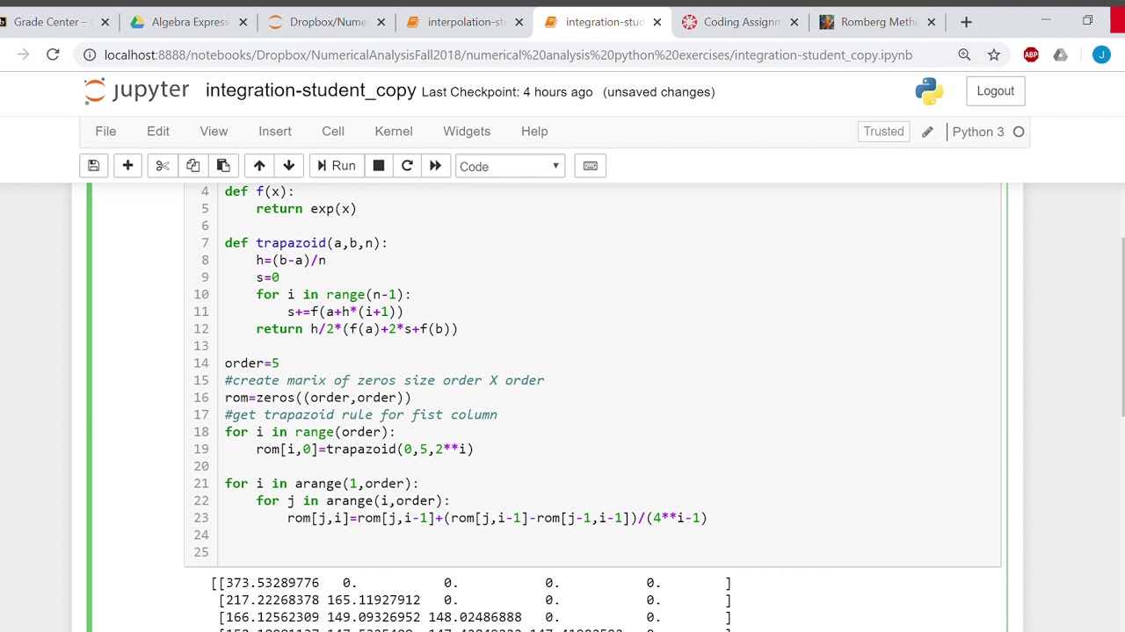Image resolution: width=1125 pixels, height=632 pixels.
Task: Click the site information icon
Action: pyautogui.click(x=90, y=54)
